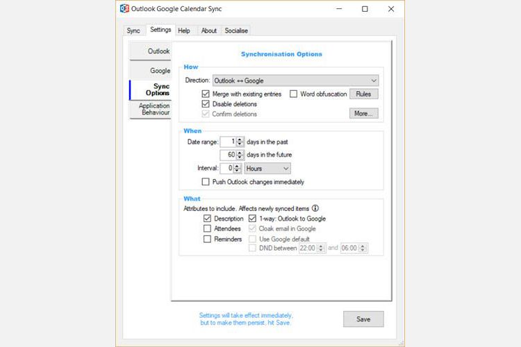Toggle 1-way: Outlook to Google checkbox

252,219
